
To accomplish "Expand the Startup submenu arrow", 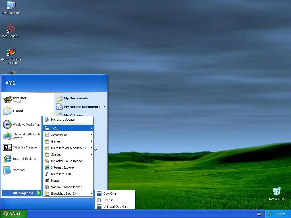I will [x=91, y=154].
